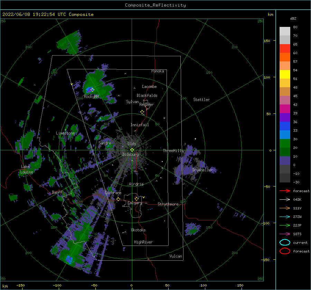This screenshot has height=290, width=311.
Task: Click the Limestone label
Action: click(65, 133)
